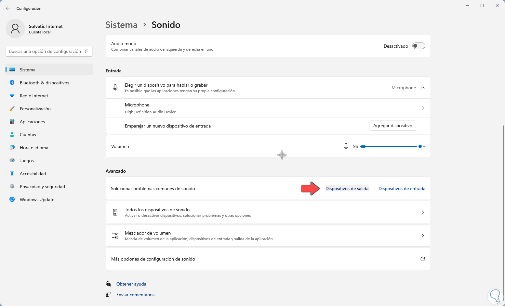Click Dispositivos de salida troubleshoot link
The height and width of the screenshot is (306, 505).
(347, 189)
